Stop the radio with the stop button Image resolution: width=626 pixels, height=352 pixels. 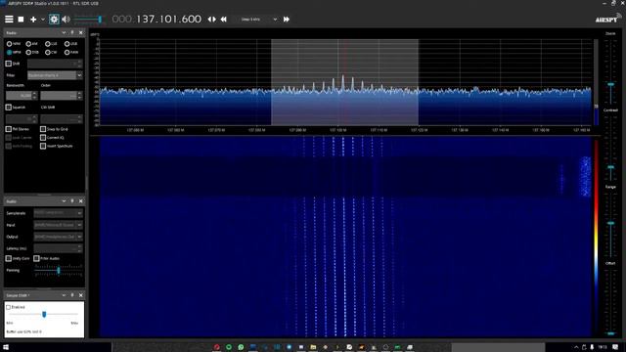[x=22, y=20]
